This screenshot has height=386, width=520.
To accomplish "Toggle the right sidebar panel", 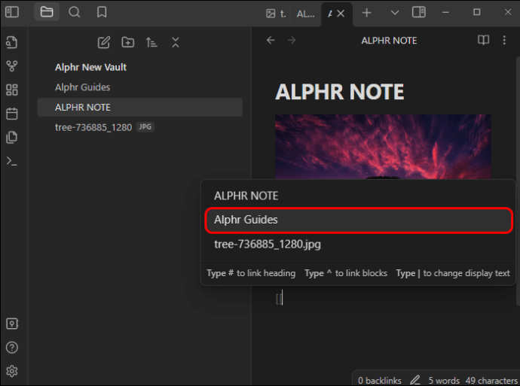I will [x=419, y=12].
